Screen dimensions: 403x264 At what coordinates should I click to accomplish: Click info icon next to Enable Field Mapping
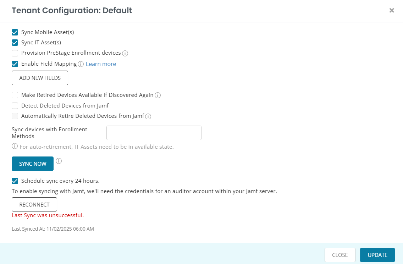81,64
